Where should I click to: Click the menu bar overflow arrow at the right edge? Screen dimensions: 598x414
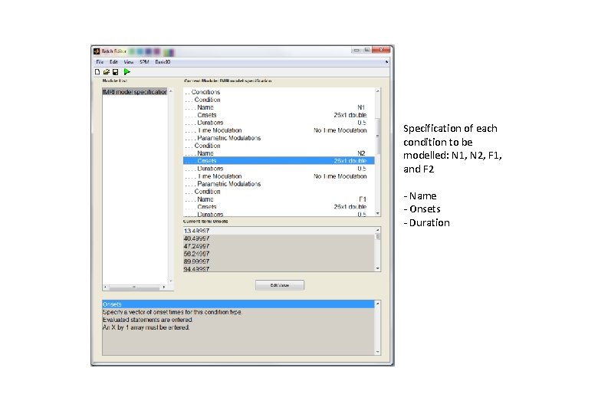coord(386,62)
